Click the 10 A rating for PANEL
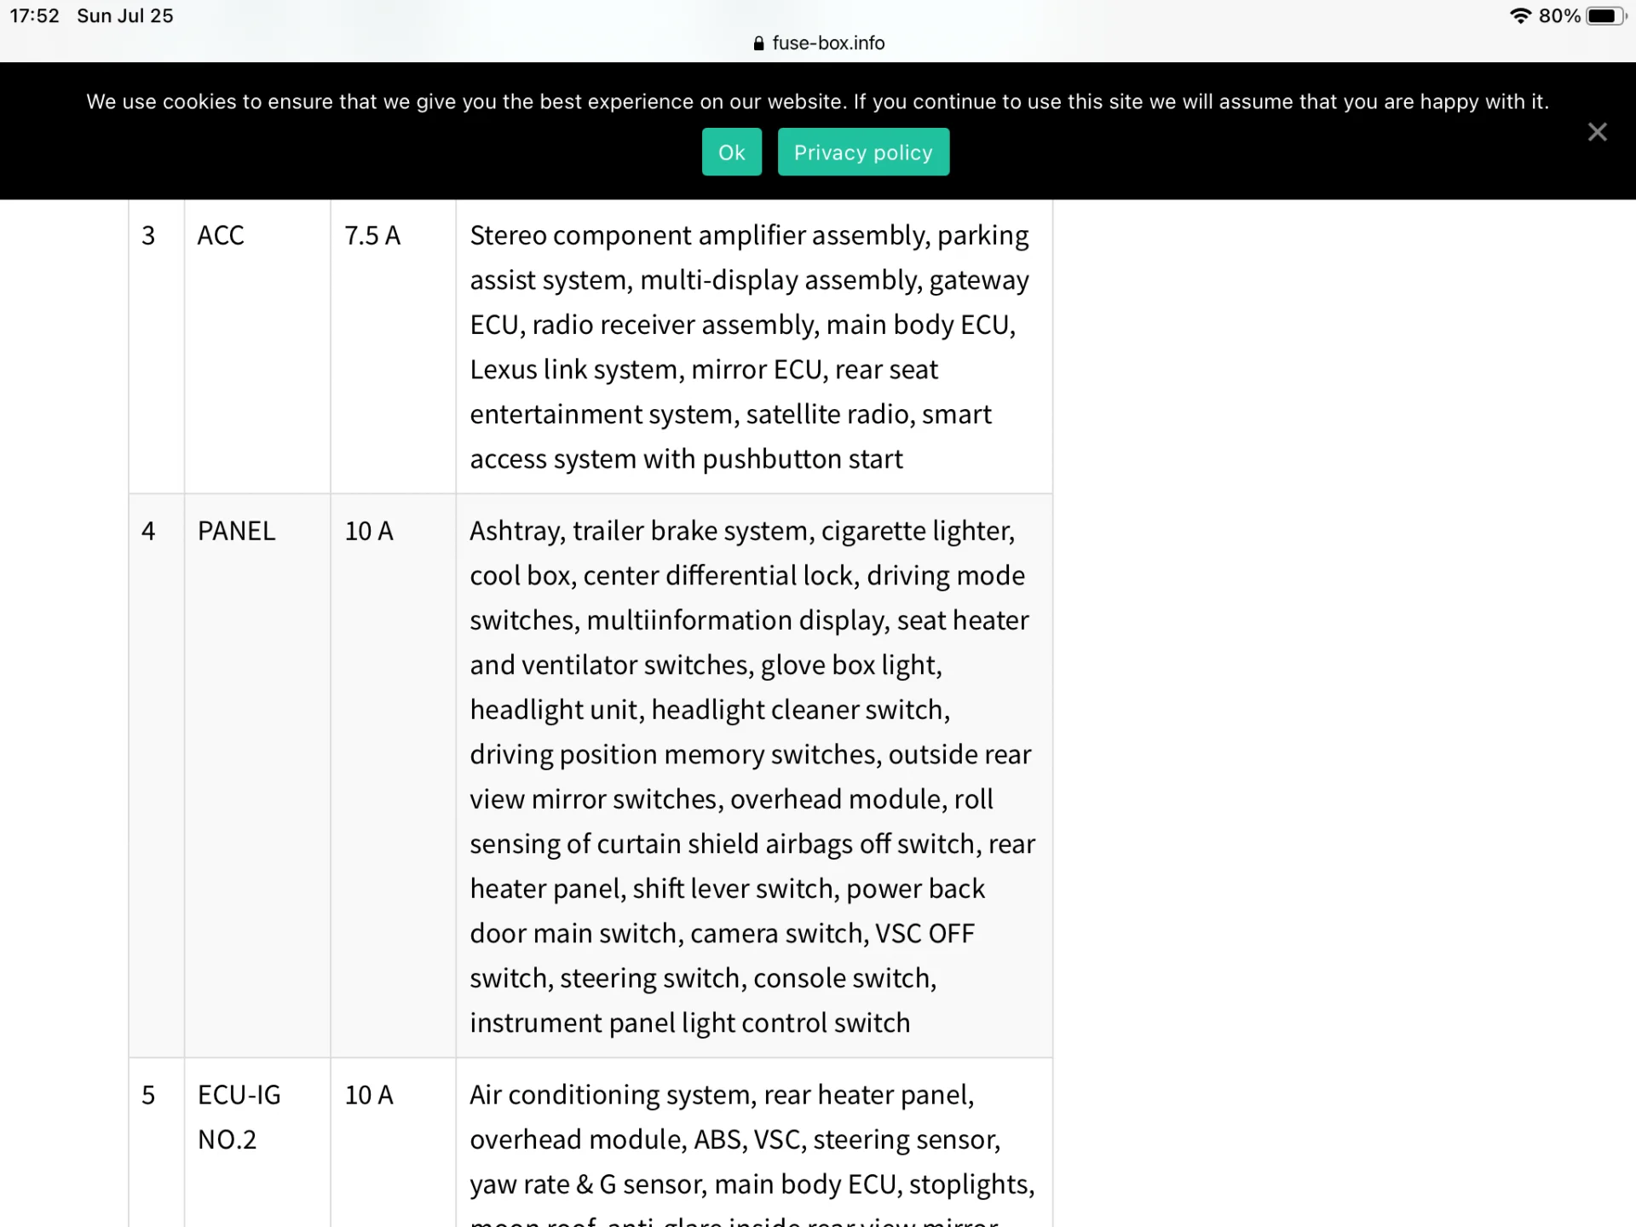 (x=369, y=531)
